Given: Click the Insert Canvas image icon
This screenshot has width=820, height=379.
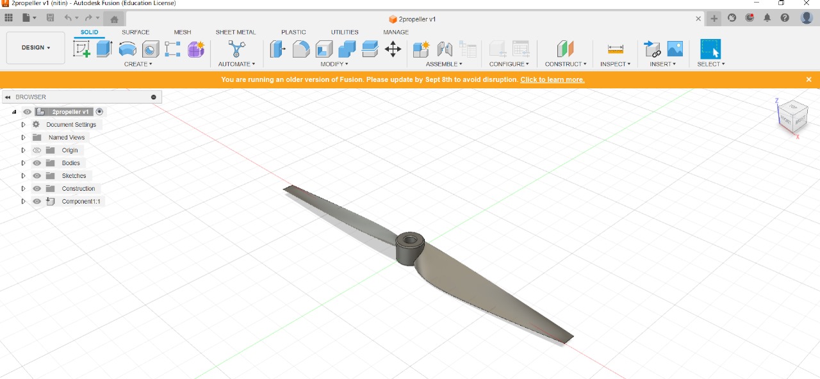Looking at the screenshot, I should 675,49.
